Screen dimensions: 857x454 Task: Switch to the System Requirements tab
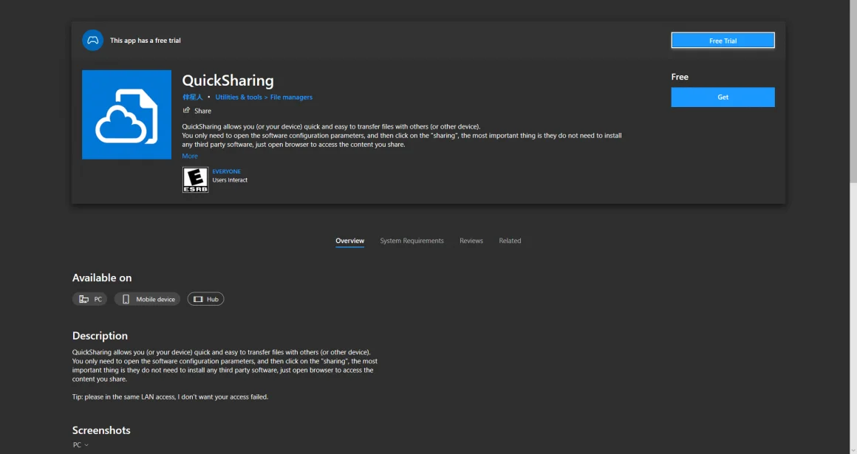coord(412,241)
